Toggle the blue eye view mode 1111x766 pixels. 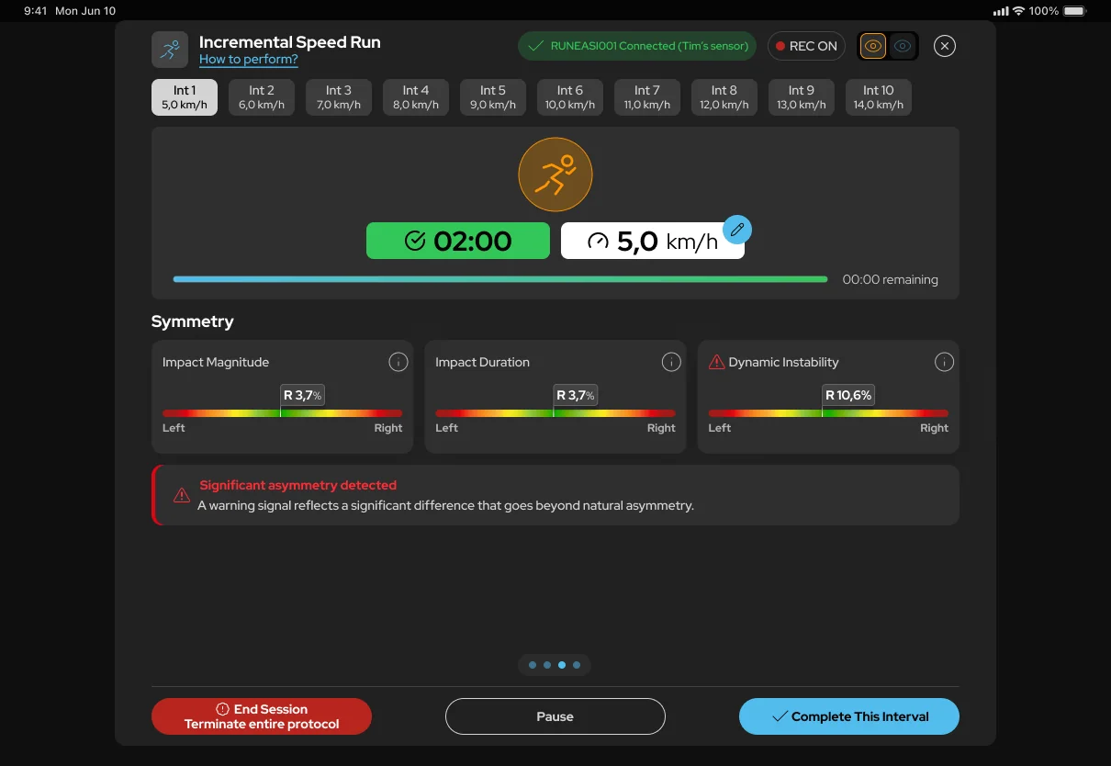[903, 46]
